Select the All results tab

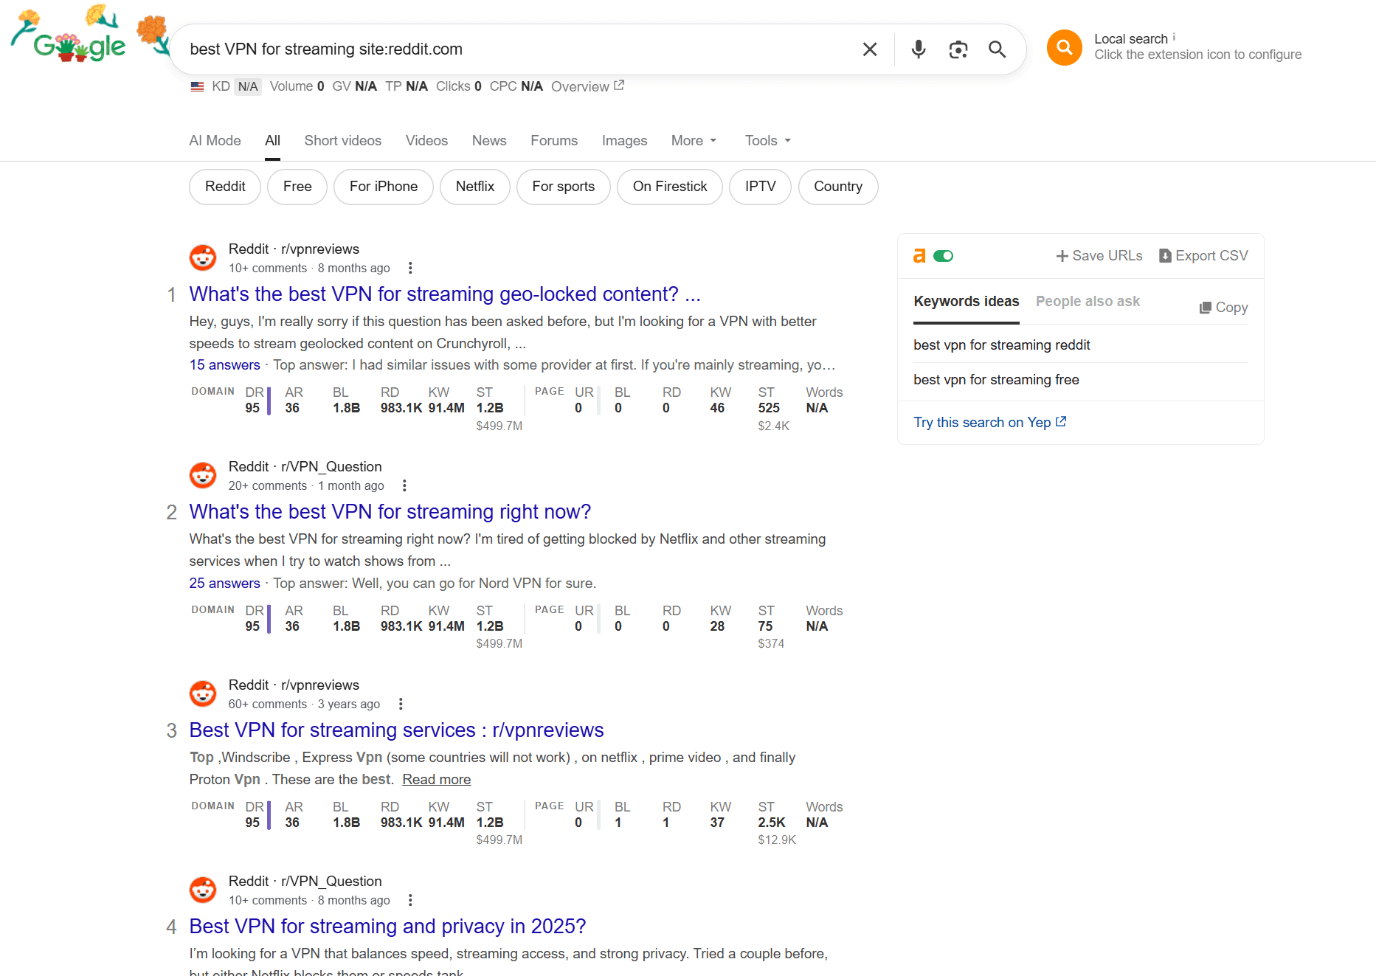[273, 140]
